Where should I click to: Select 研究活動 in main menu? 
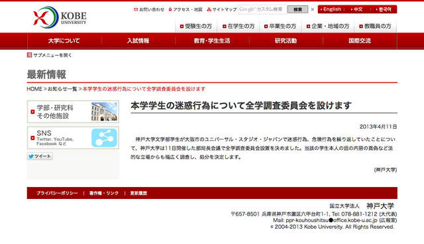point(286,41)
